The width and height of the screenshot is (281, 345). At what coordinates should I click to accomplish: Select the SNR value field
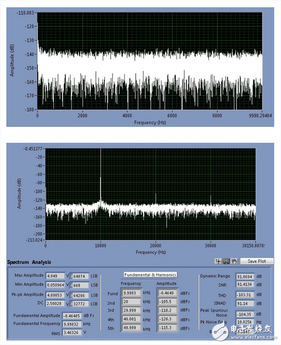[x=249, y=285]
